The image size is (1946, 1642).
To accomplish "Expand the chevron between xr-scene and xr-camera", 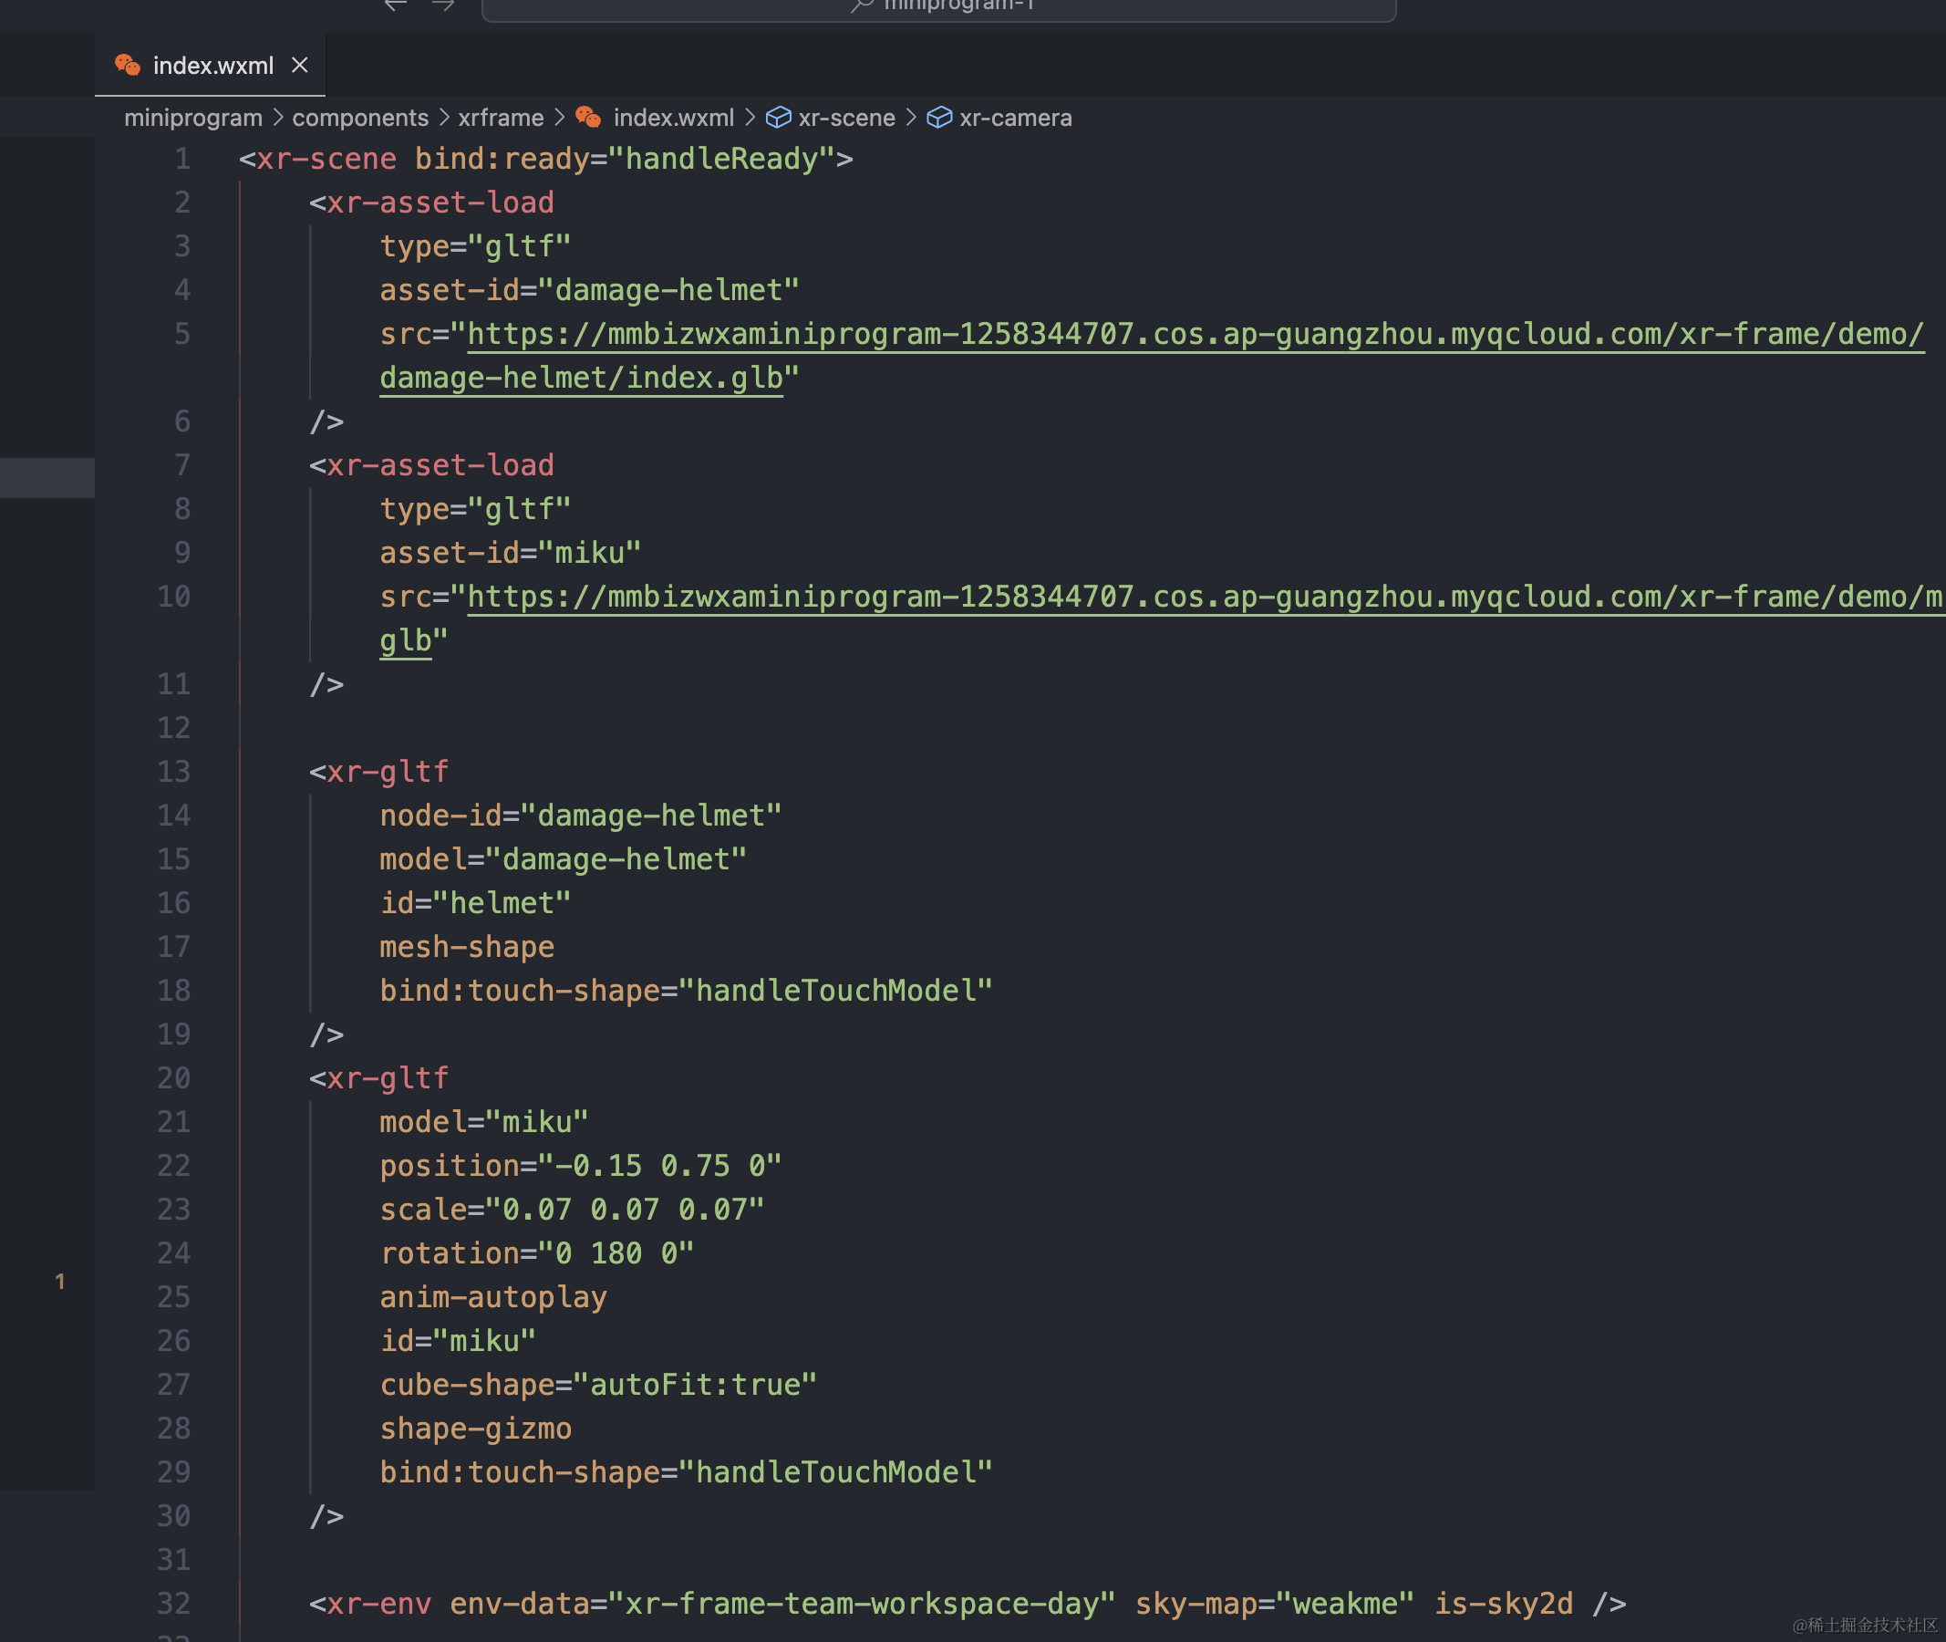I will (x=913, y=118).
